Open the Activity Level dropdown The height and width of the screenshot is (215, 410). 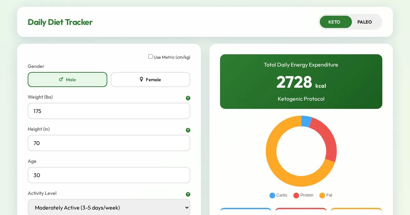tap(109, 207)
